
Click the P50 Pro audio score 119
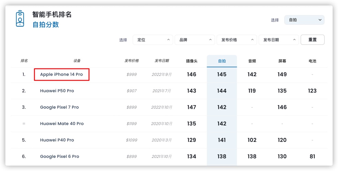click(x=252, y=91)
